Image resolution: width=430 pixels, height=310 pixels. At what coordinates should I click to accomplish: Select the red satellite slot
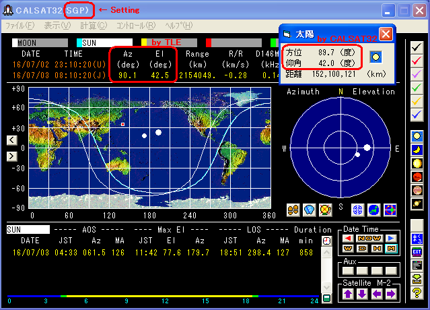[x=234, y=43]
